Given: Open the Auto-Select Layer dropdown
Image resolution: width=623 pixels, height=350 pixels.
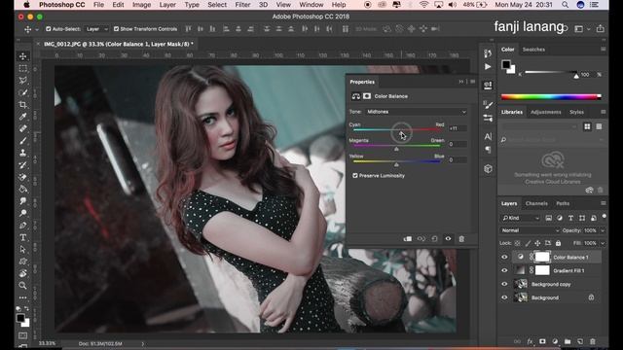Looking at the screenshot, I should coord(96,29).
